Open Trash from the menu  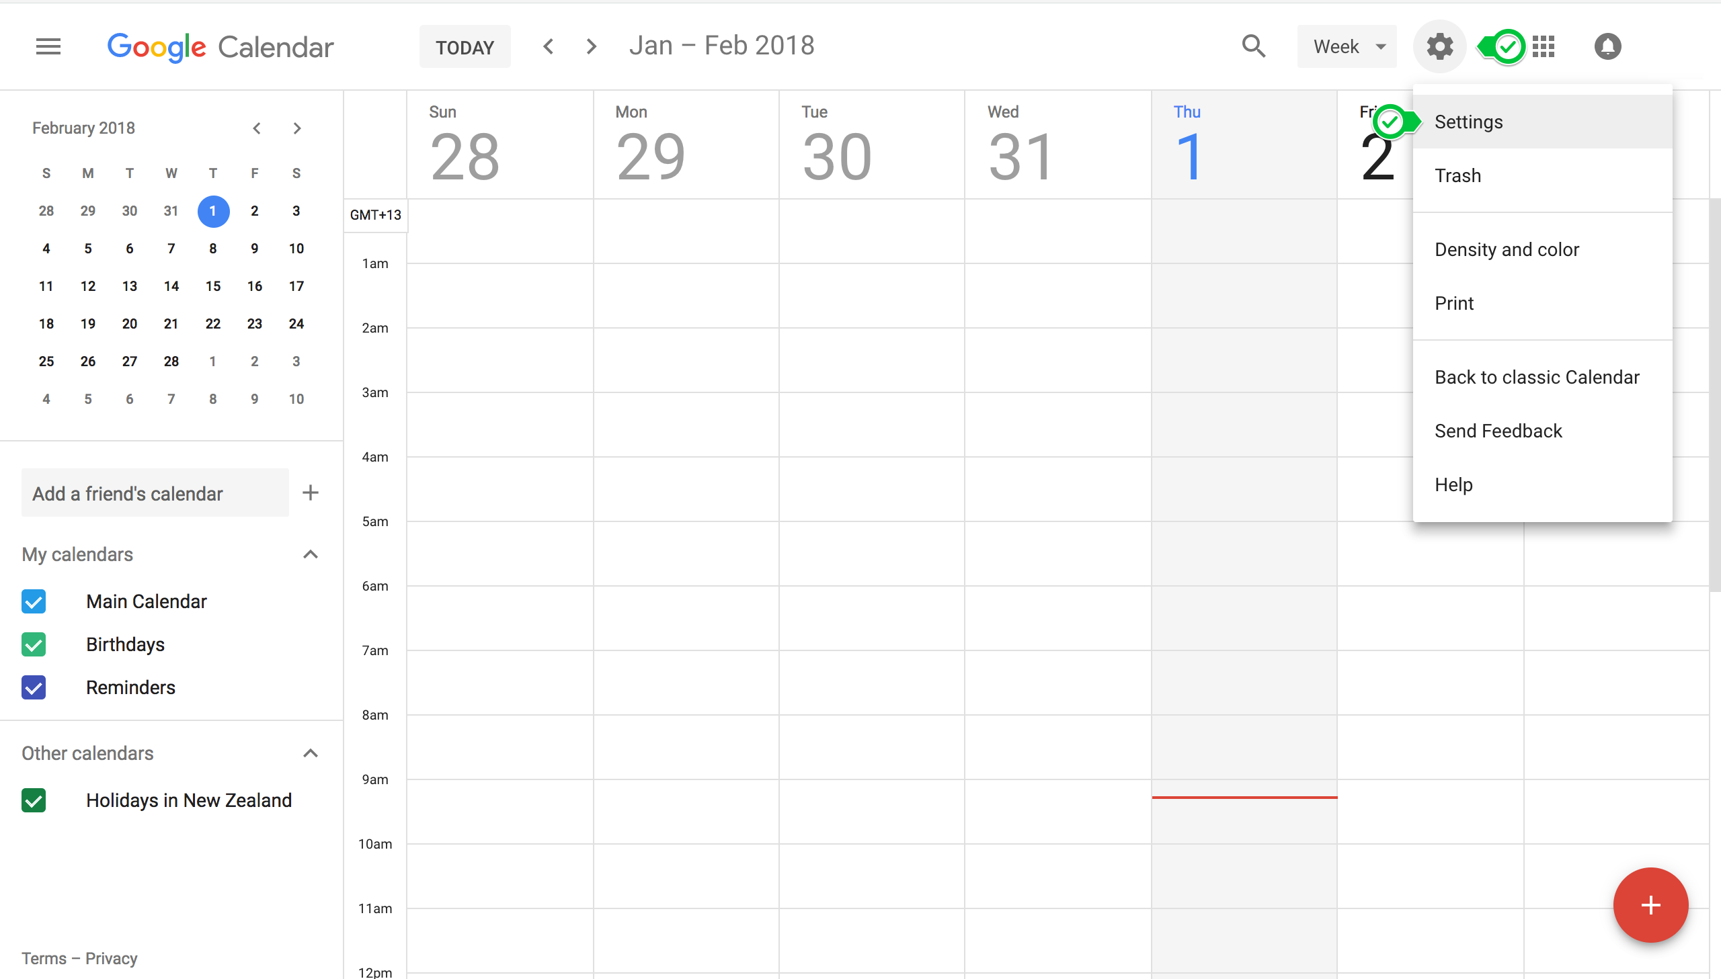tap(1458, 175)
